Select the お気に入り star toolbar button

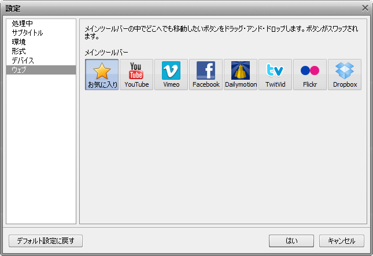click(102, 75)
